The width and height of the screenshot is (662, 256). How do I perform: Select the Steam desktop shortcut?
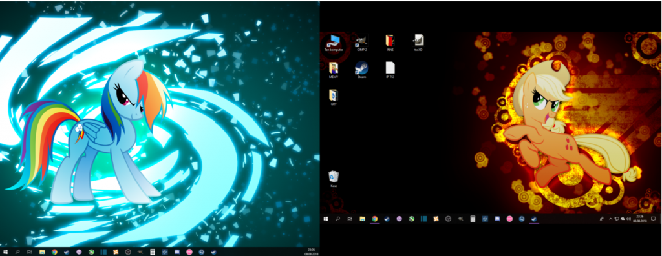click(362, 70)
